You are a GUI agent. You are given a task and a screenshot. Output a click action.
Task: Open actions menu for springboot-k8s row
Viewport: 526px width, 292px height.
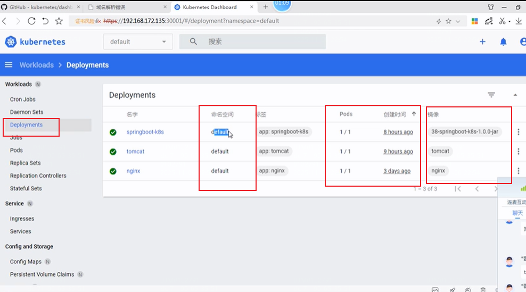(519, 132)
